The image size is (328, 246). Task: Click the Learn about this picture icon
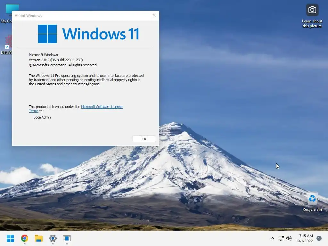point(312,16)
